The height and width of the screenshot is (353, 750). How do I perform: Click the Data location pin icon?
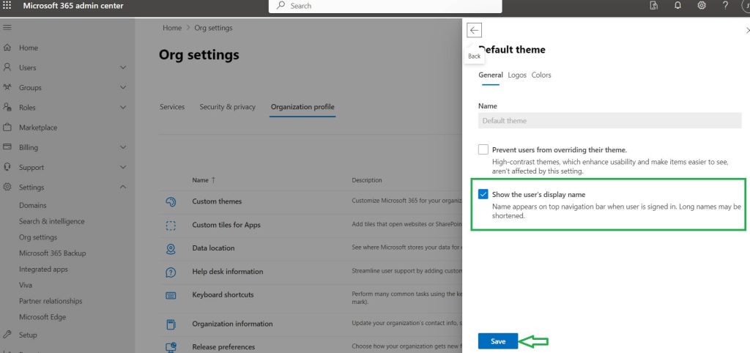pyautogui.click(x=171, y=248)
